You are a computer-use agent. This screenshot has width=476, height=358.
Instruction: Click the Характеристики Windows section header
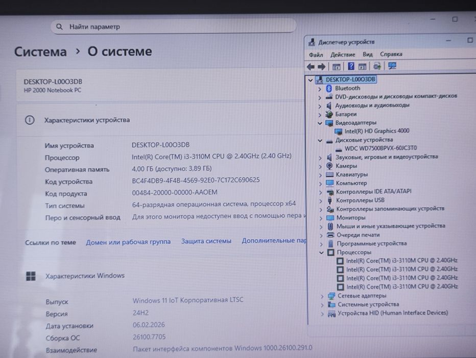[85, 276]
